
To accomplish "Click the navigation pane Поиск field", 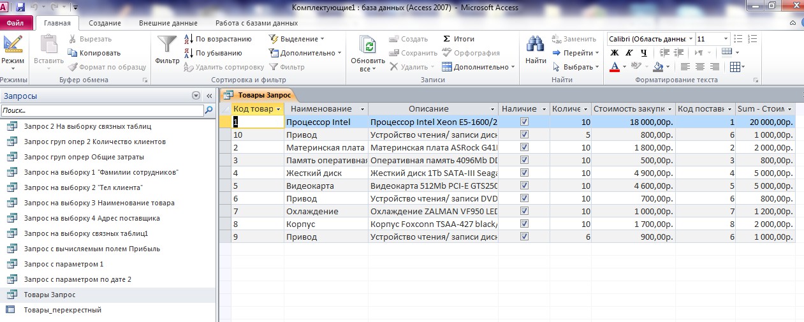I will pos(102,110).
